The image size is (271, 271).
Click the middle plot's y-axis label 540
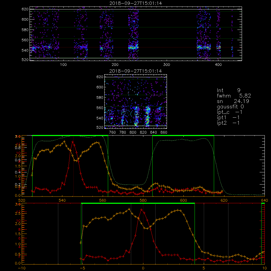[x=100, y=118]
